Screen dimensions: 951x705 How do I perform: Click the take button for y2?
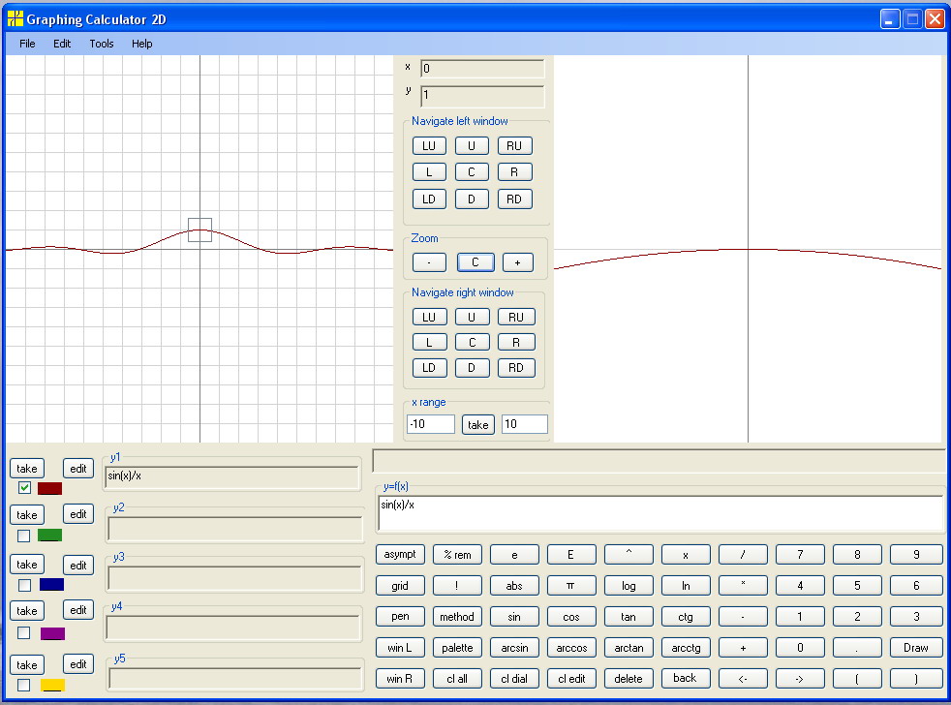27,515
